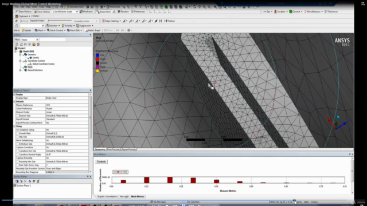Image resolution: width=367 pixels, height=206 pixels.
Task: Select Global Coordinate System item
Action: tap(44, 64)
